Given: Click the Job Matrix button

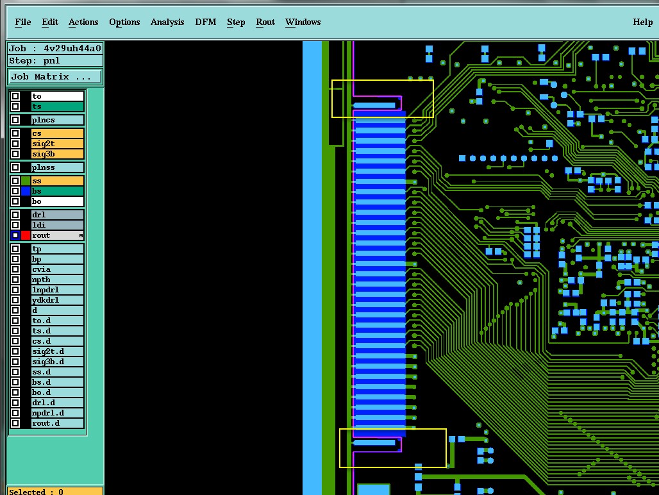Looking at the screenshot, I should (x=54, y=77).
